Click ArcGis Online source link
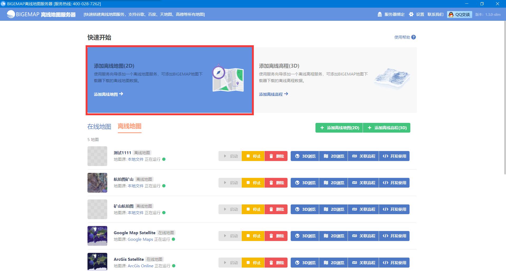 click(140, 266)
